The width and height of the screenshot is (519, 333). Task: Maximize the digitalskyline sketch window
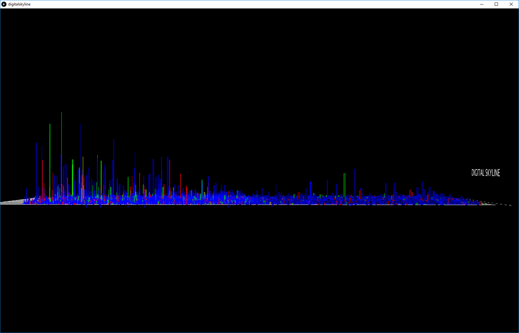click(x=496, y=4)
